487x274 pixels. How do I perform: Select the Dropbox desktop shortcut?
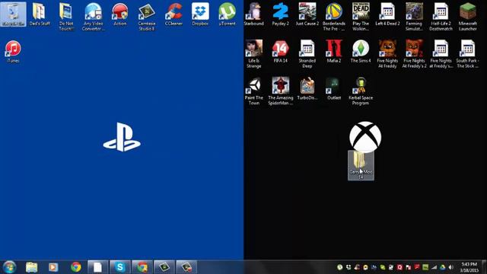(200, 14)
